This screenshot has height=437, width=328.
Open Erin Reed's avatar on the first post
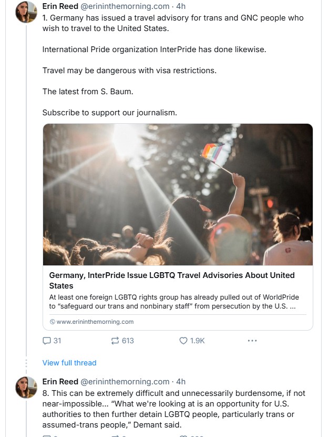pos(26,12)
